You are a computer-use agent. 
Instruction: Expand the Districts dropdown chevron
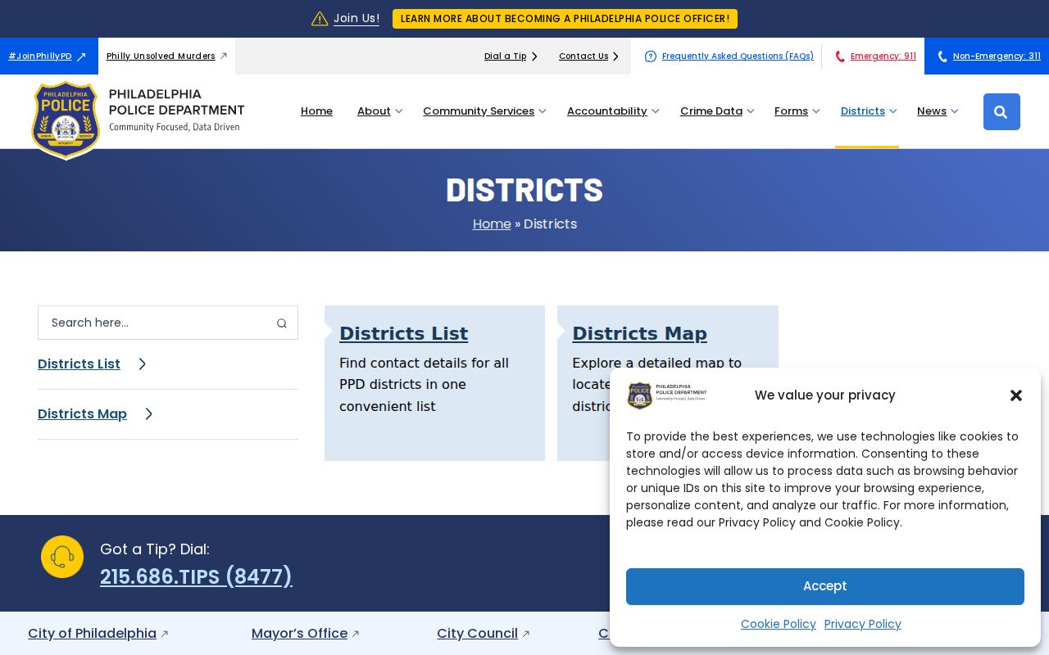(893, 111)
